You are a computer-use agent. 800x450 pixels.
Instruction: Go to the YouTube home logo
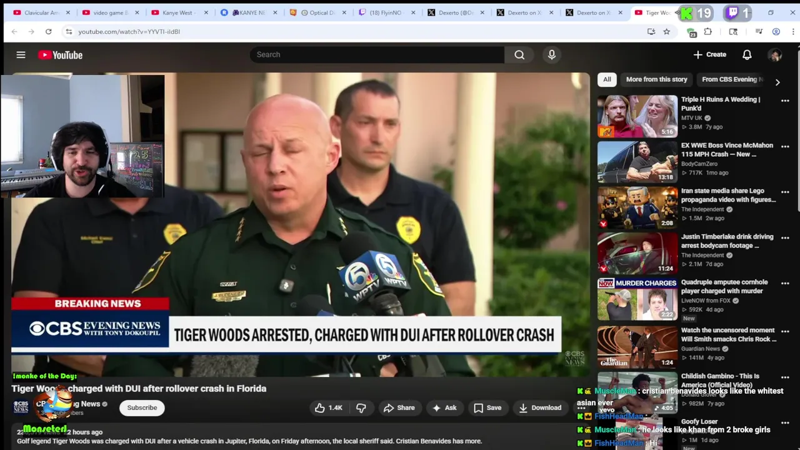(60, 55)
